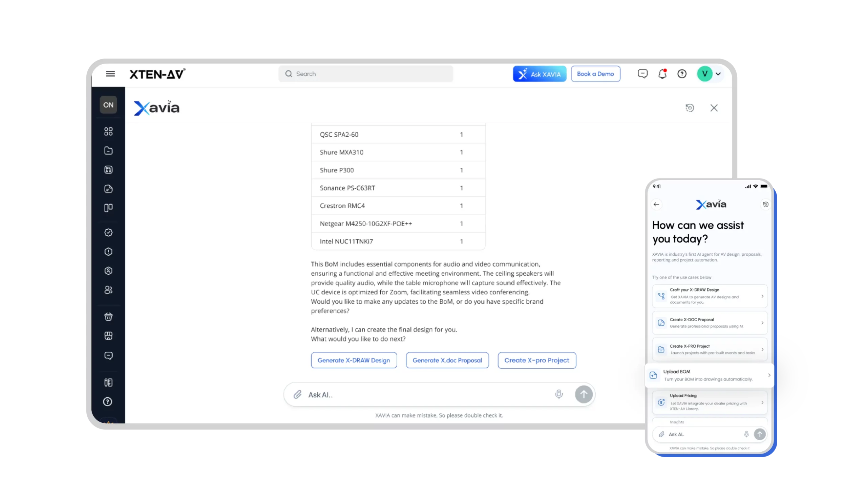The height and width of the screenshot is (487, 867).
Task: Open Create X-DOC Proposal card on phone
Action: [709, 323]
